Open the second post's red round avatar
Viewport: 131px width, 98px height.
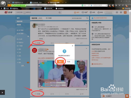(34, 50)
